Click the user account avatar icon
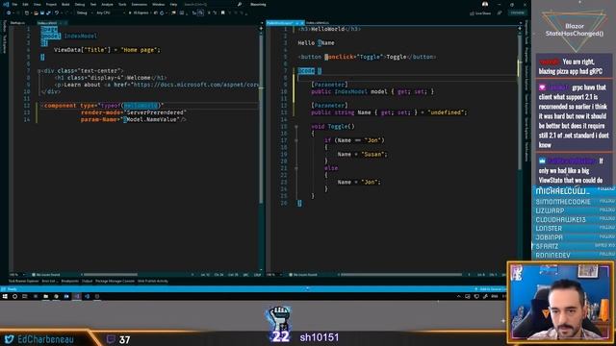Screen dimensions: 616x346 click(x=485, y=4)
